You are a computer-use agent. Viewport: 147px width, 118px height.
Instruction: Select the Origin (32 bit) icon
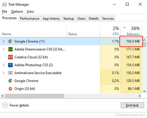(10, 89)
